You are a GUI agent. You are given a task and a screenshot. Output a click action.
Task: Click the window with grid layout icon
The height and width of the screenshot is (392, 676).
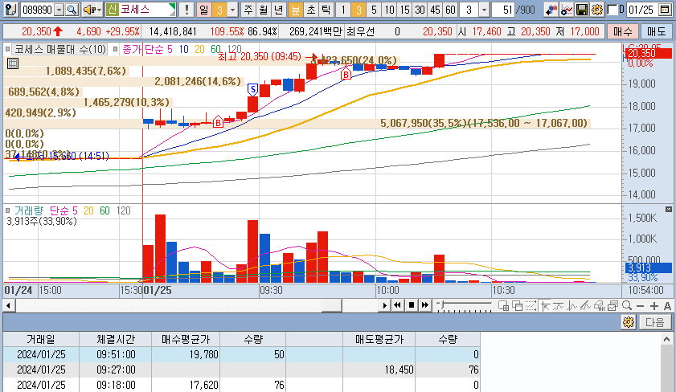(503, 306)
